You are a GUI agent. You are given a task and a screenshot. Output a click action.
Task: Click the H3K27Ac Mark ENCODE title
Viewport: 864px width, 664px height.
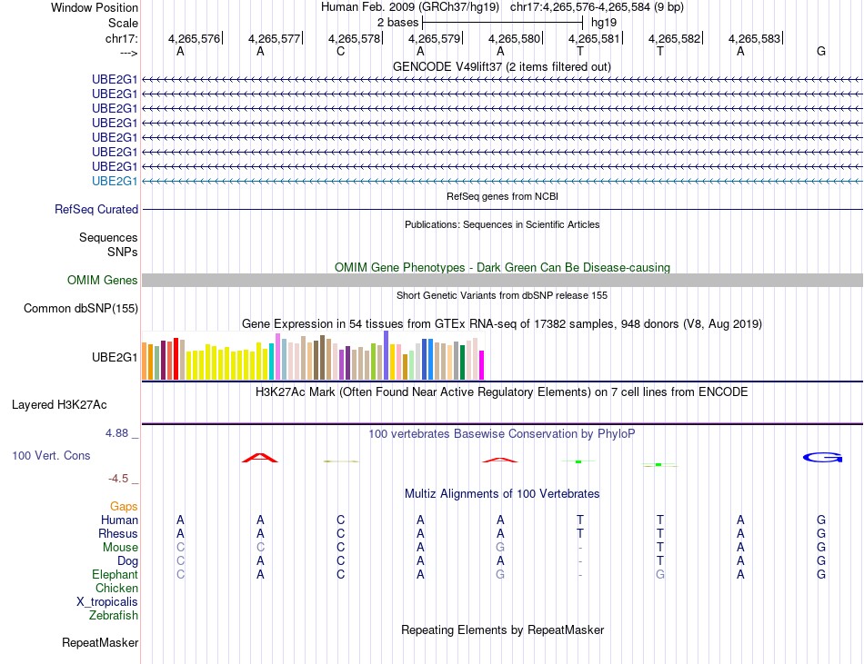tap(502, 392)
